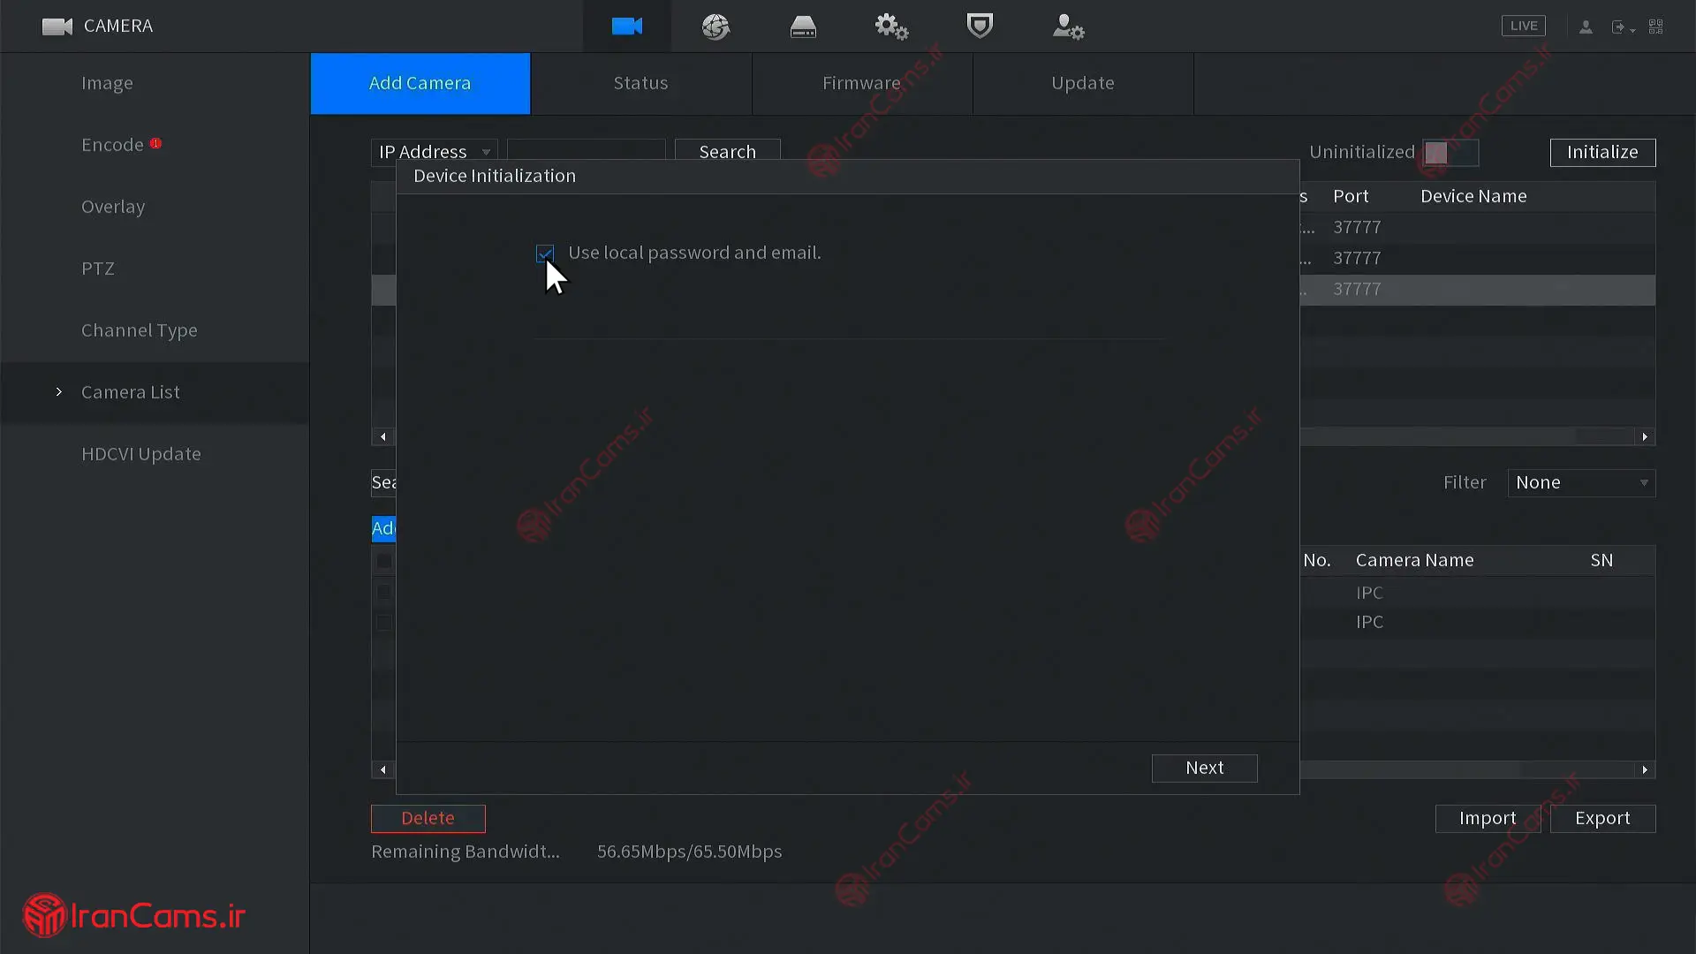Tick the first added-device row checkbox
This screenshot has width=1696, height=954.
384,592
